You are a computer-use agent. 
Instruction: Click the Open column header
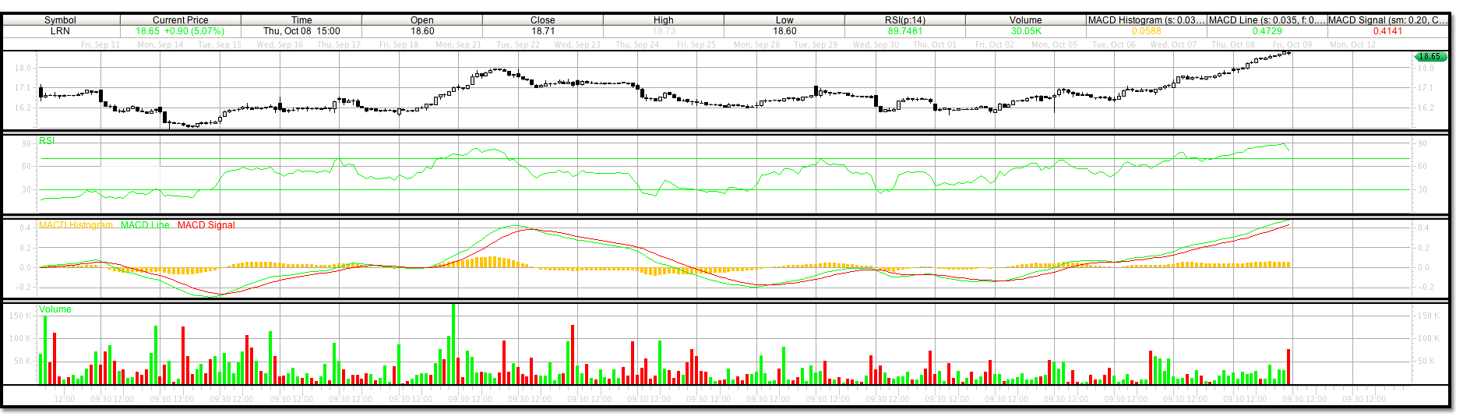click(x=422, y=20)
